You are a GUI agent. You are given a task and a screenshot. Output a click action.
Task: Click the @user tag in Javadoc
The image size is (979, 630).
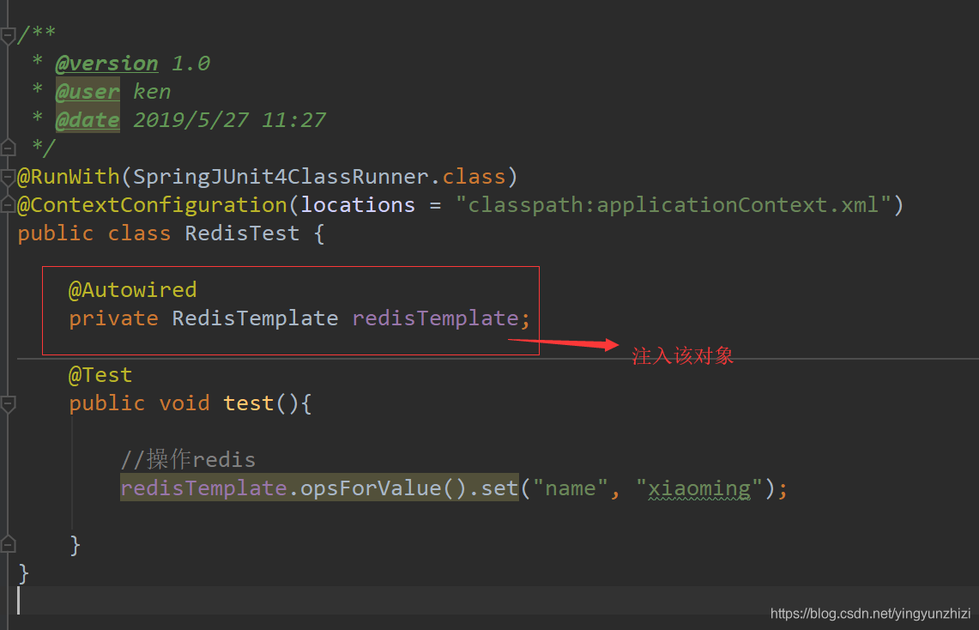tap(88, 92)
